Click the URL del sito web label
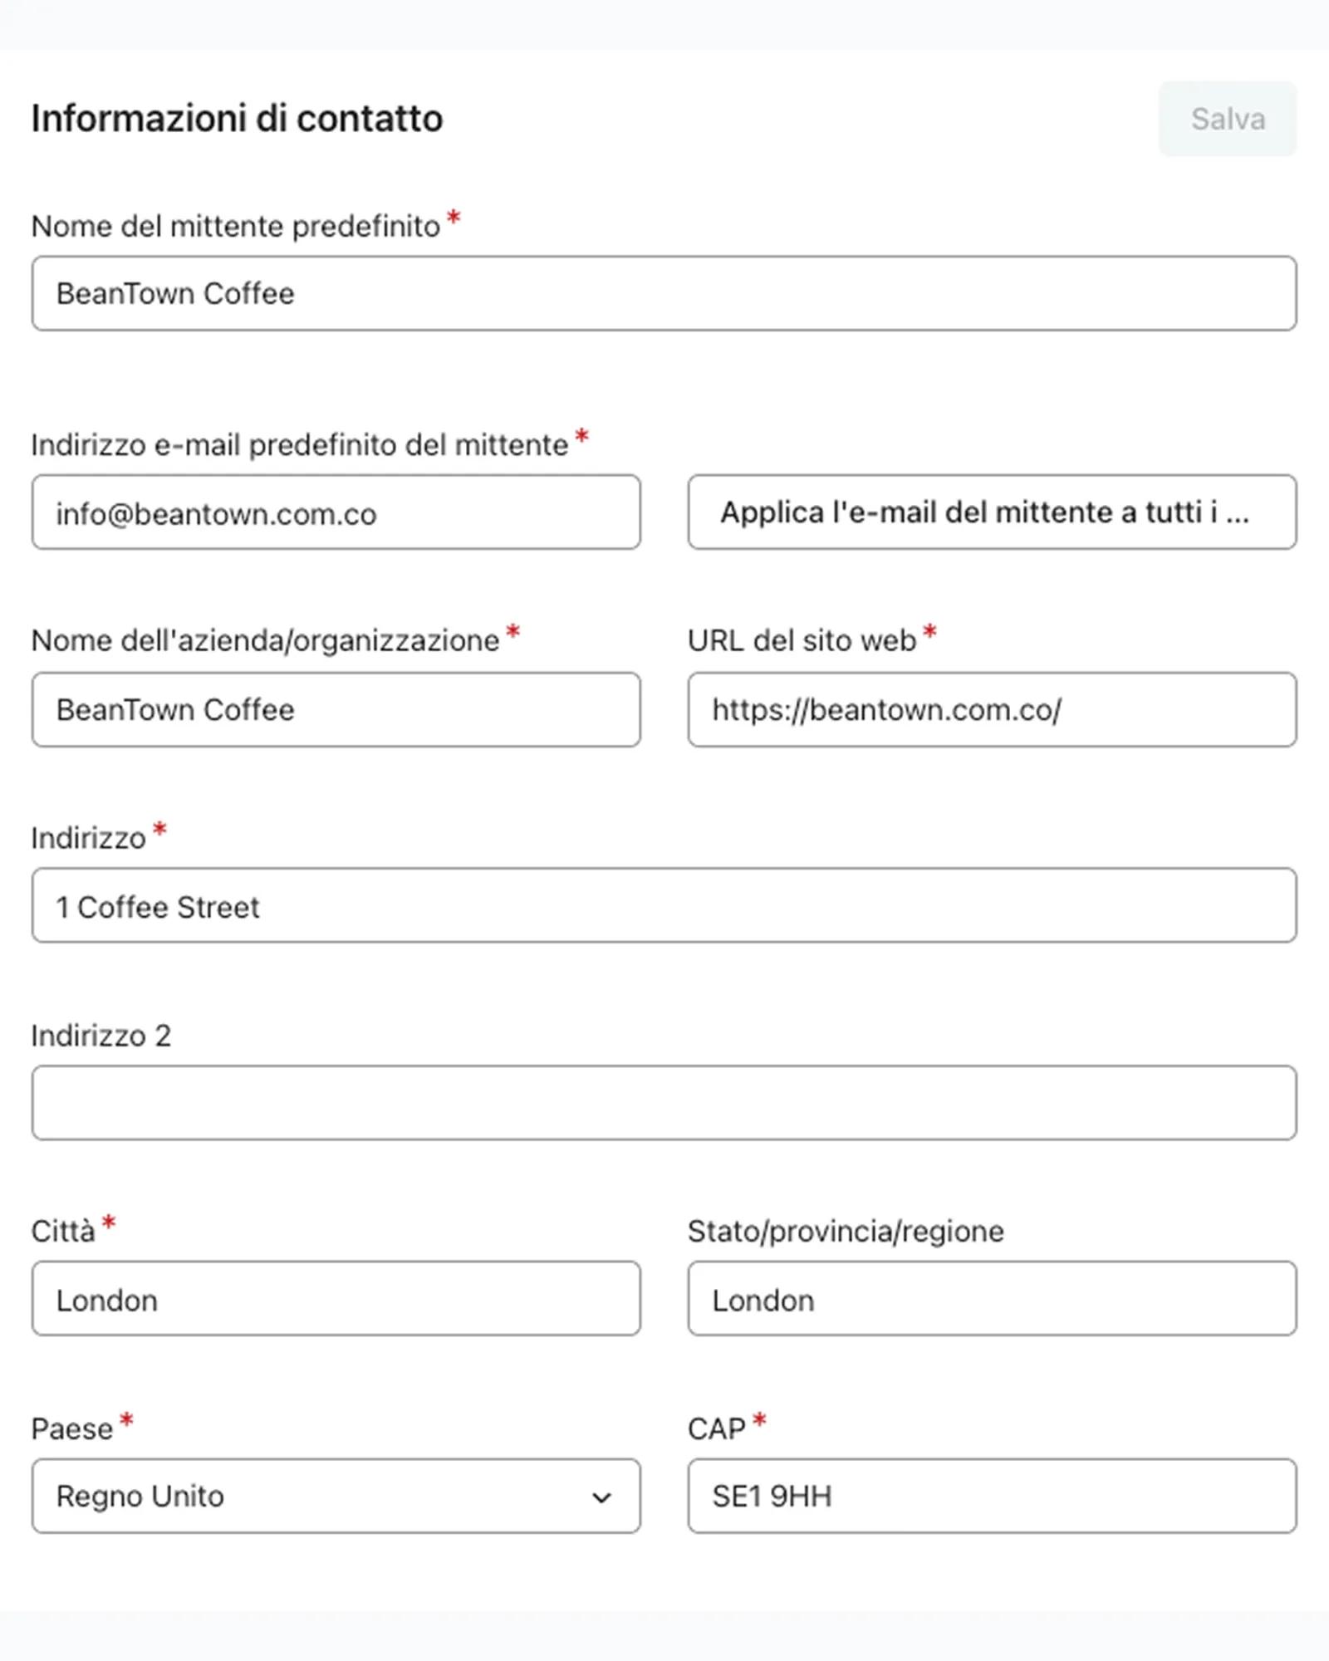Screen dimensions: 1329x1661 [x=802, y=640]
